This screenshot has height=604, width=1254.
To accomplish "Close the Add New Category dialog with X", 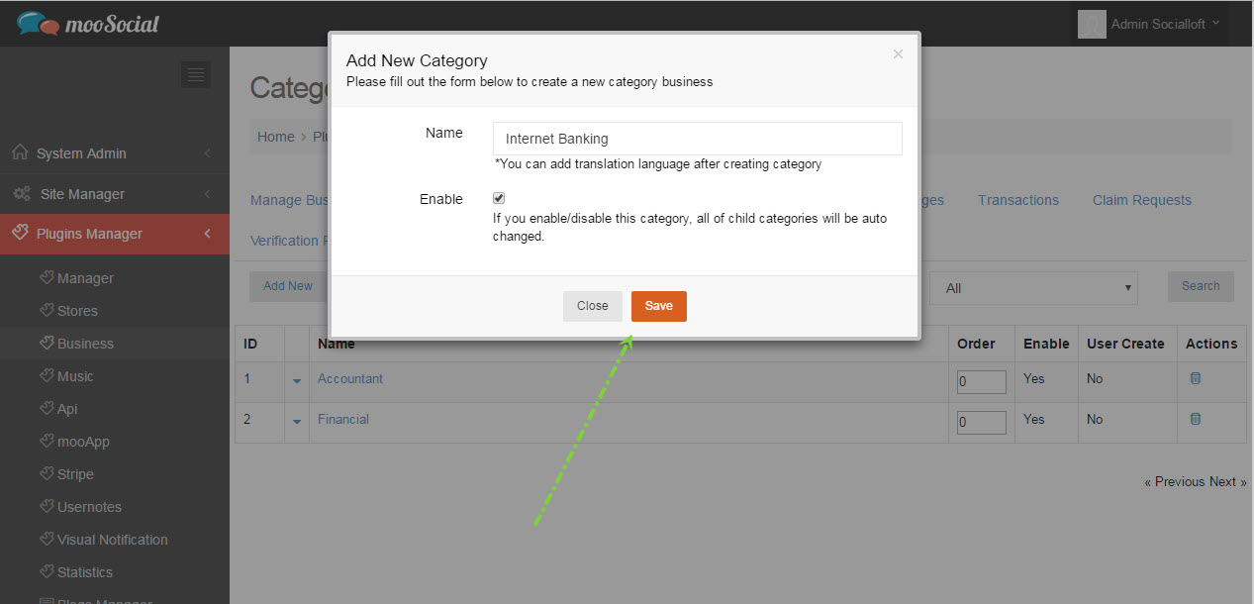I will pyautogui.click(x=898, y=54).
